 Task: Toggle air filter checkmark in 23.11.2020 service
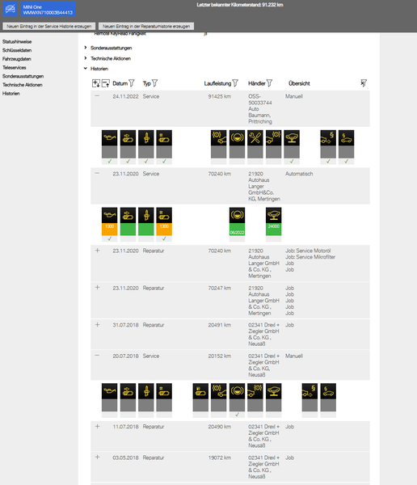(164, 238)
